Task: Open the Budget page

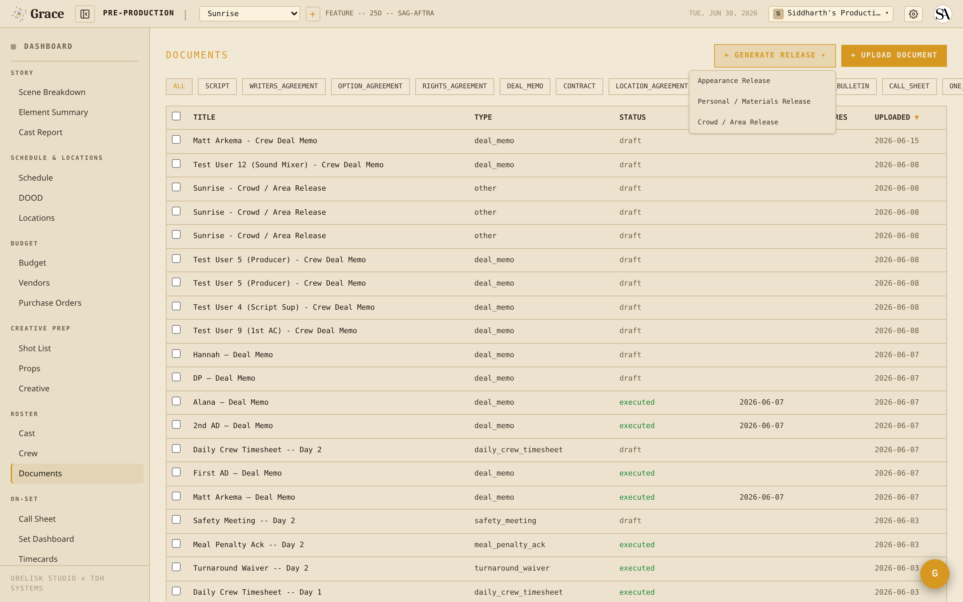Action: [x=32, y=263]
